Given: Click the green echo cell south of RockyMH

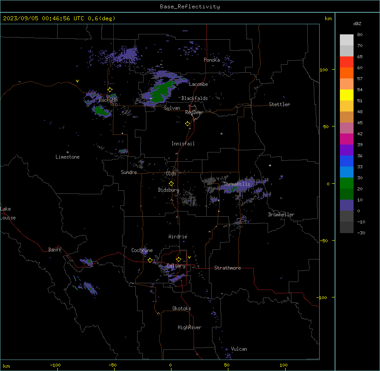Looking at the screenshot, I should (x=101, y=111).
